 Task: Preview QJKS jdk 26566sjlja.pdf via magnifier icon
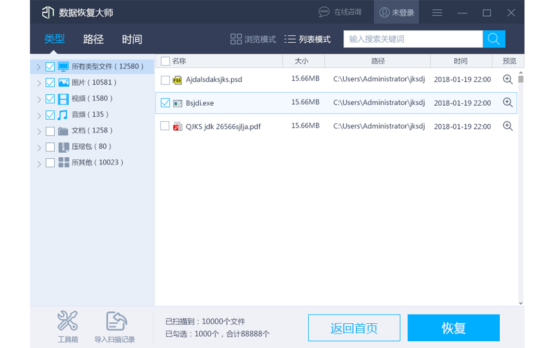pos(507,126)
